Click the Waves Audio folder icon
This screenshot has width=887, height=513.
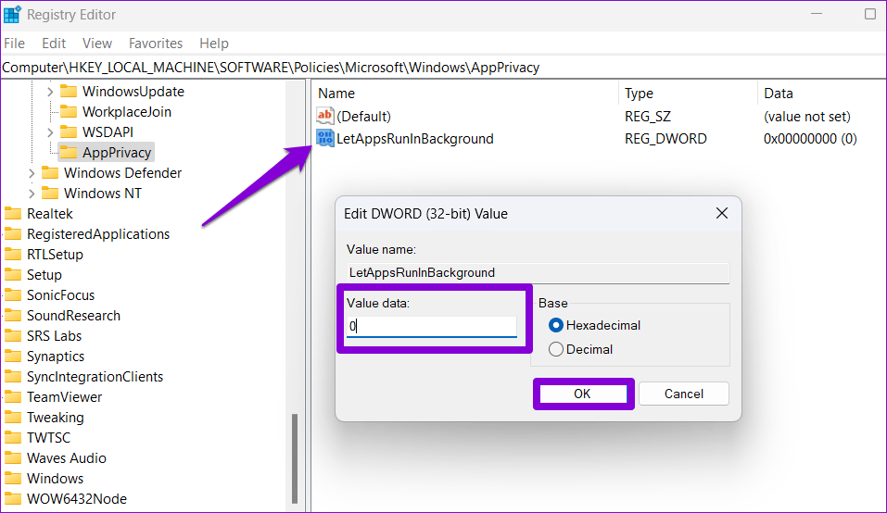(x=13, y=457)
